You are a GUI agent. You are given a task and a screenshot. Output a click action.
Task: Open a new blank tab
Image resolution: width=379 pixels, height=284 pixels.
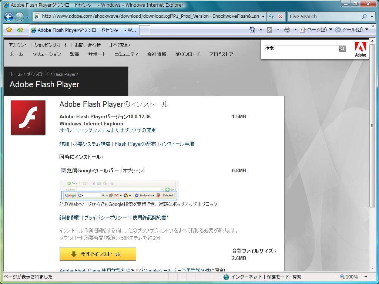coord(145,31)
